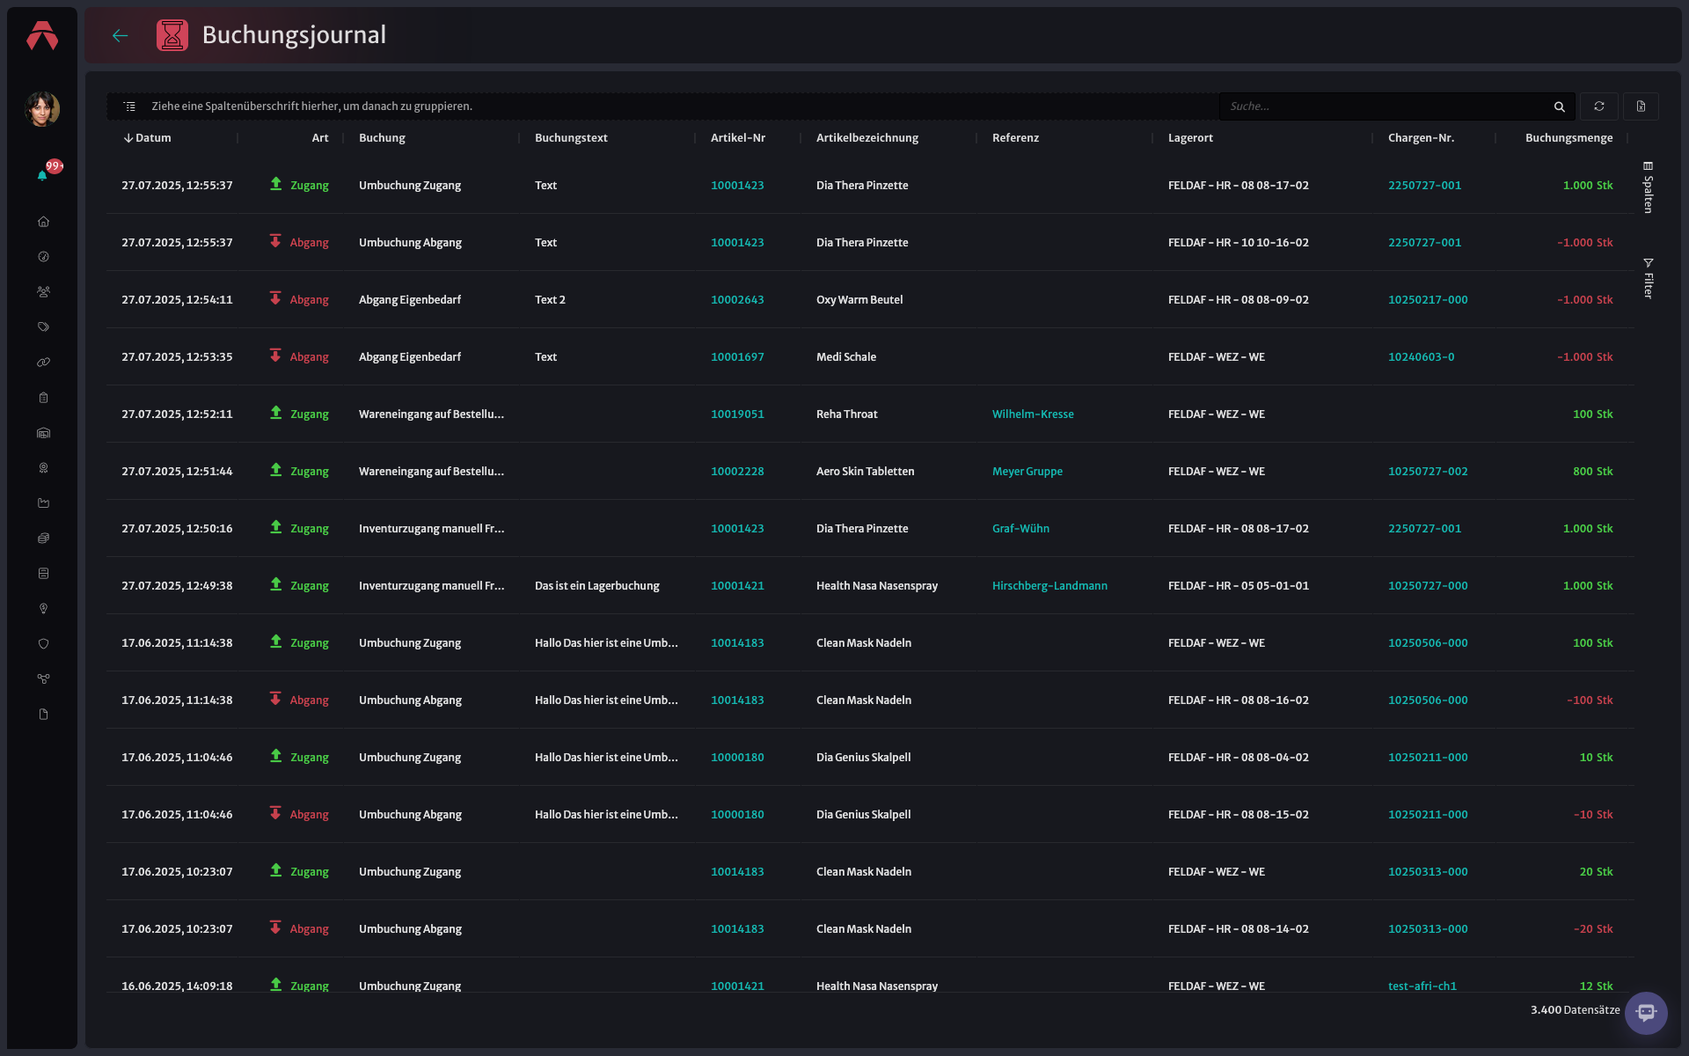This screenshot has height=1056, width=1689.
Task: Open the chat support bubble
Action: [1646, 1013]
